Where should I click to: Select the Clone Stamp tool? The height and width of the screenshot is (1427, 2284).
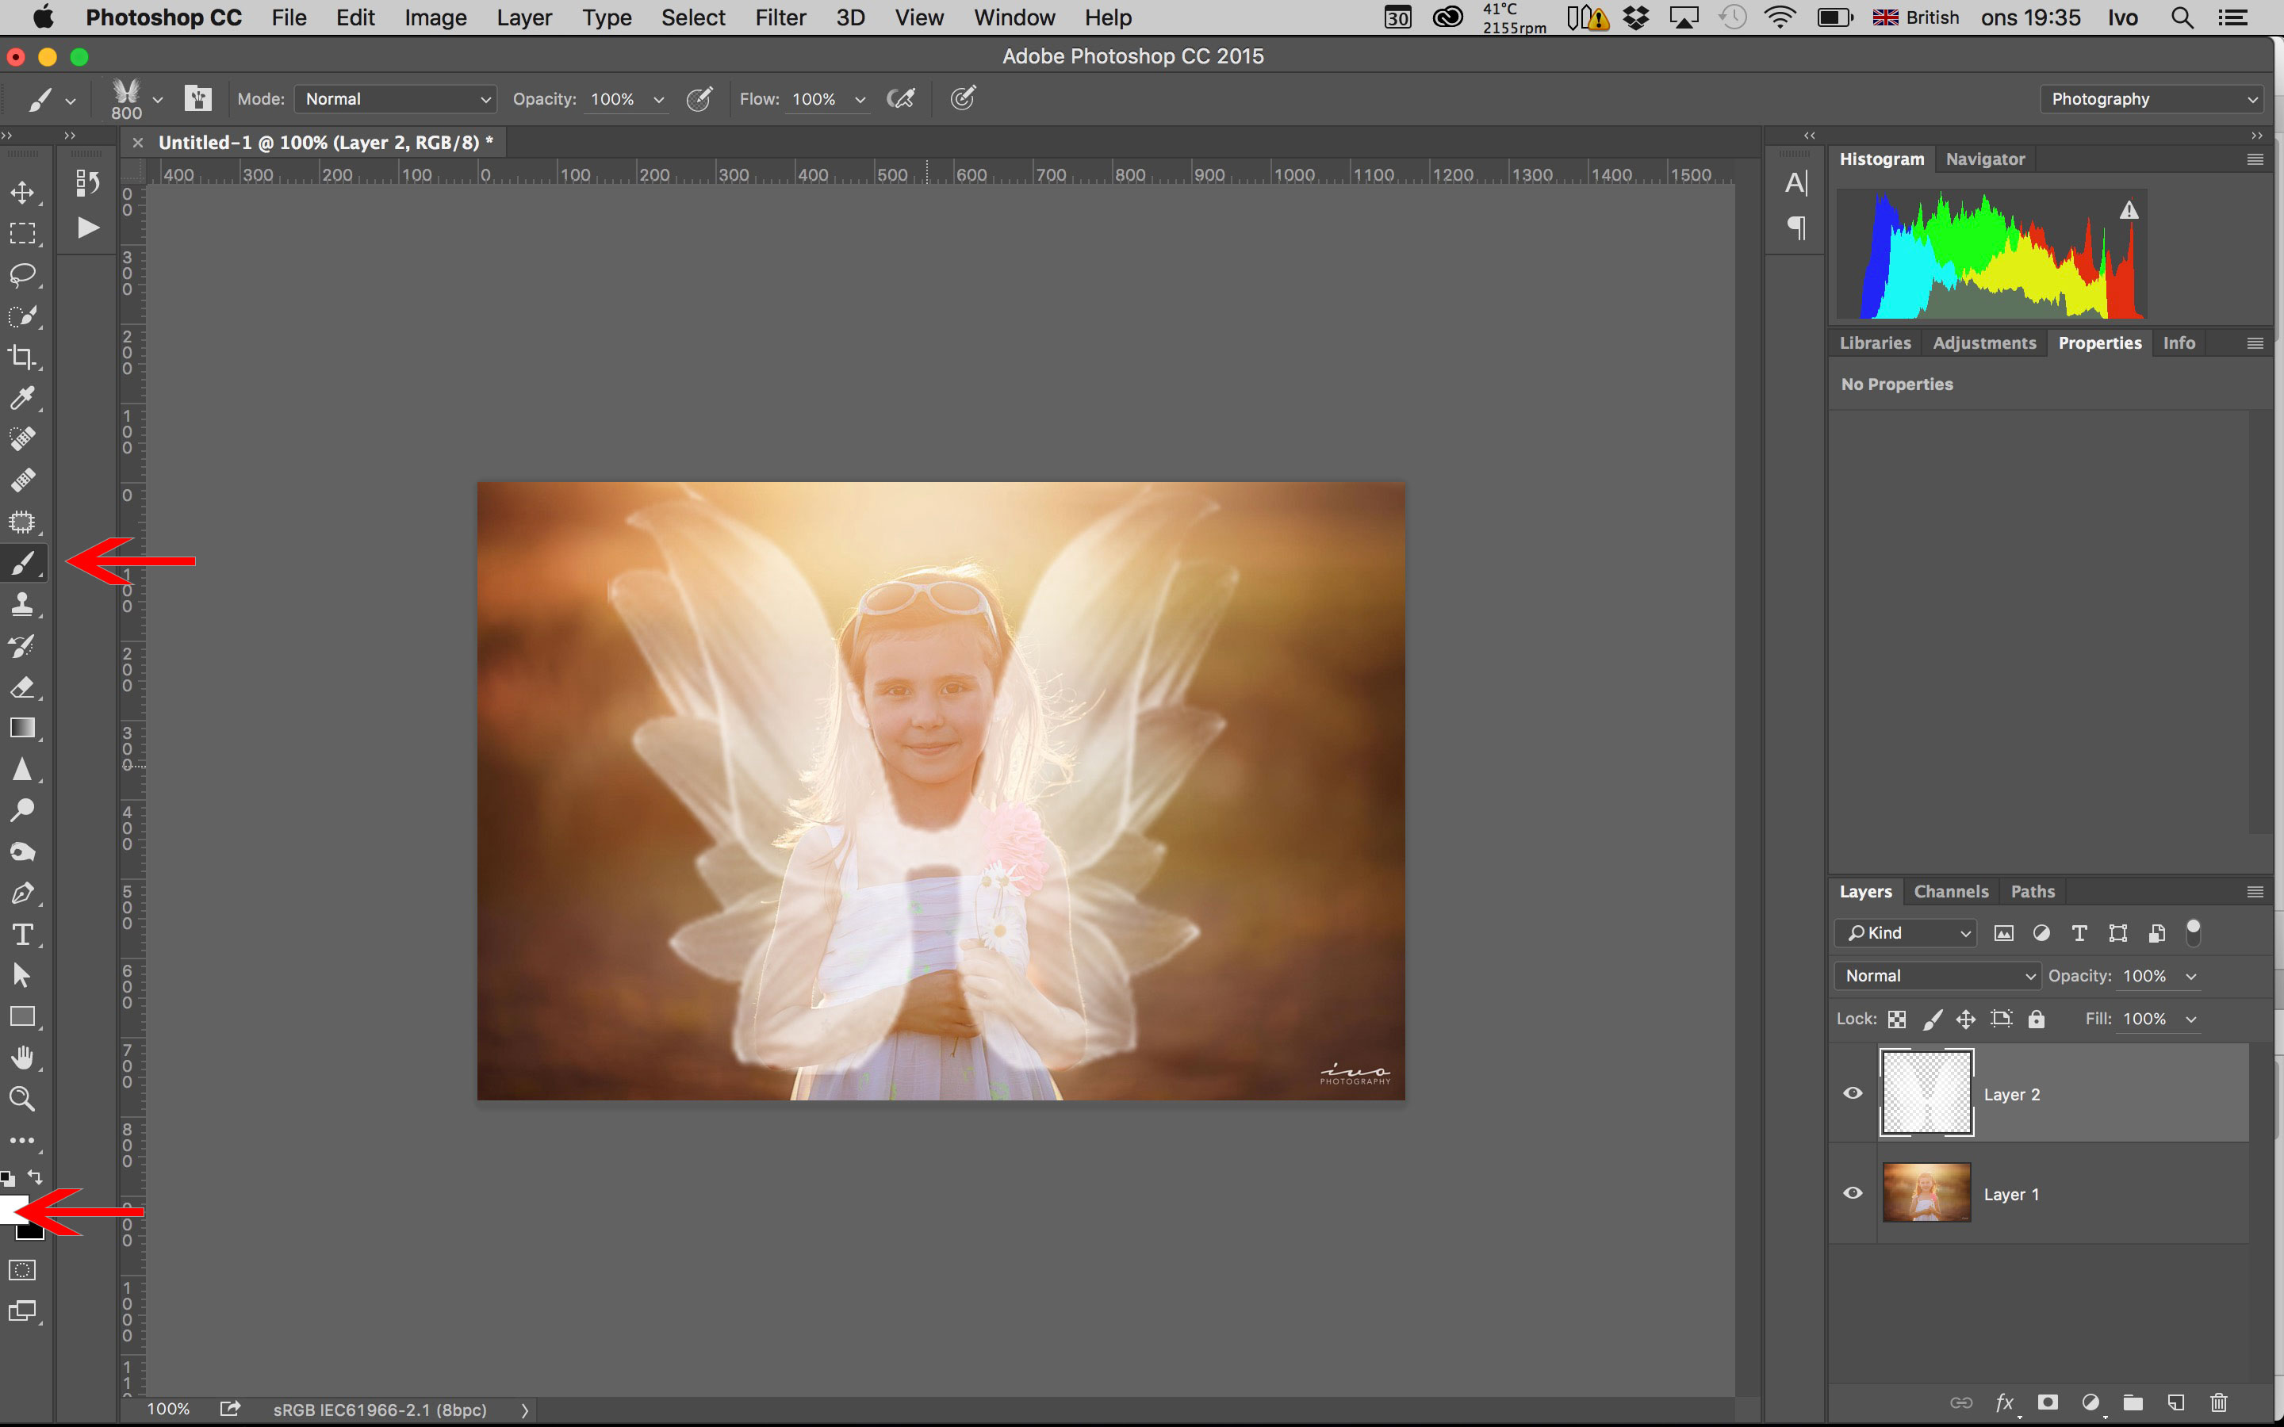tap(23, 603)
